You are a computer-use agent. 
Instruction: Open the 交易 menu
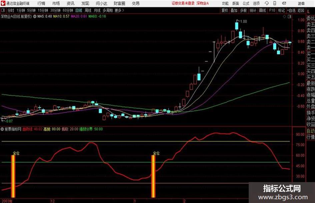(136, 3)
